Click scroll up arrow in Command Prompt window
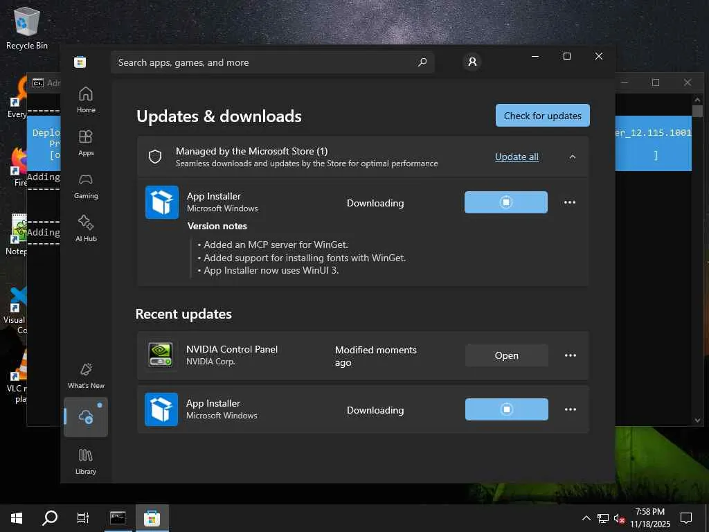The image size is (709, 532). point(697,99)
